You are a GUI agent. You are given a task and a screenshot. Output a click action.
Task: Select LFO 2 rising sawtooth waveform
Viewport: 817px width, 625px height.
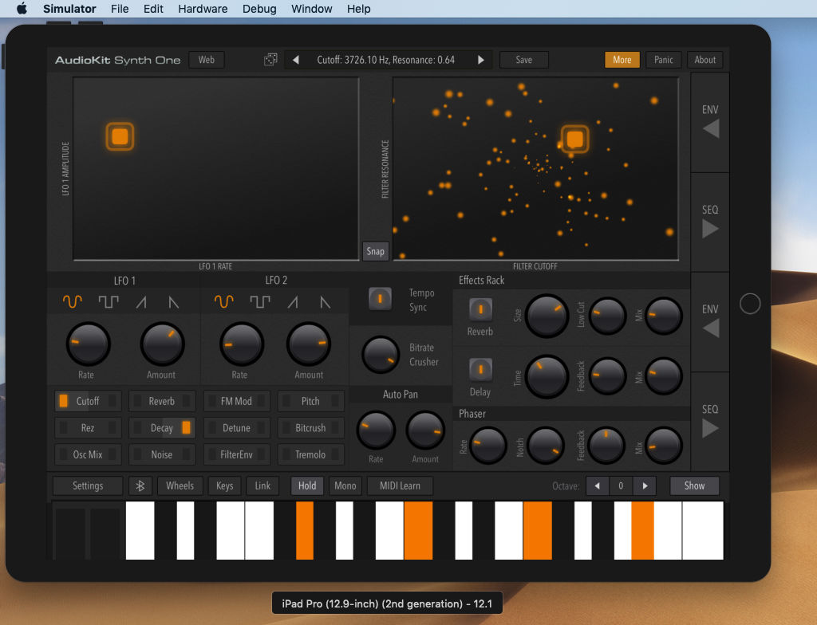(x=293, y=302)
